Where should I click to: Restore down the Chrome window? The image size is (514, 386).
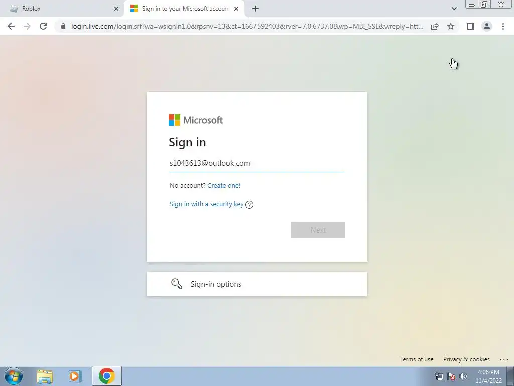point(484,5)
